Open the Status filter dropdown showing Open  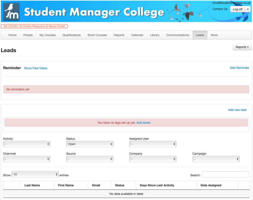[x=90, y=144]
